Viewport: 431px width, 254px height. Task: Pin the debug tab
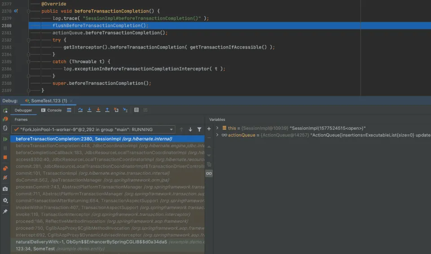coord(5,211)
